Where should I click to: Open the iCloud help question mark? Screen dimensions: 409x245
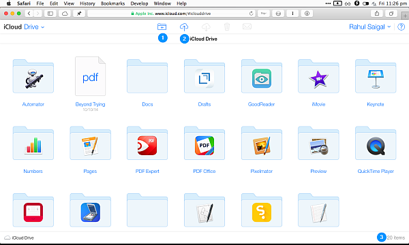(402, 27)
